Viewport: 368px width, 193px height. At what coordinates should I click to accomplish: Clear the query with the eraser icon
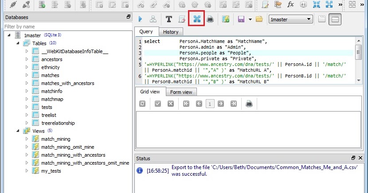[182, 19]
